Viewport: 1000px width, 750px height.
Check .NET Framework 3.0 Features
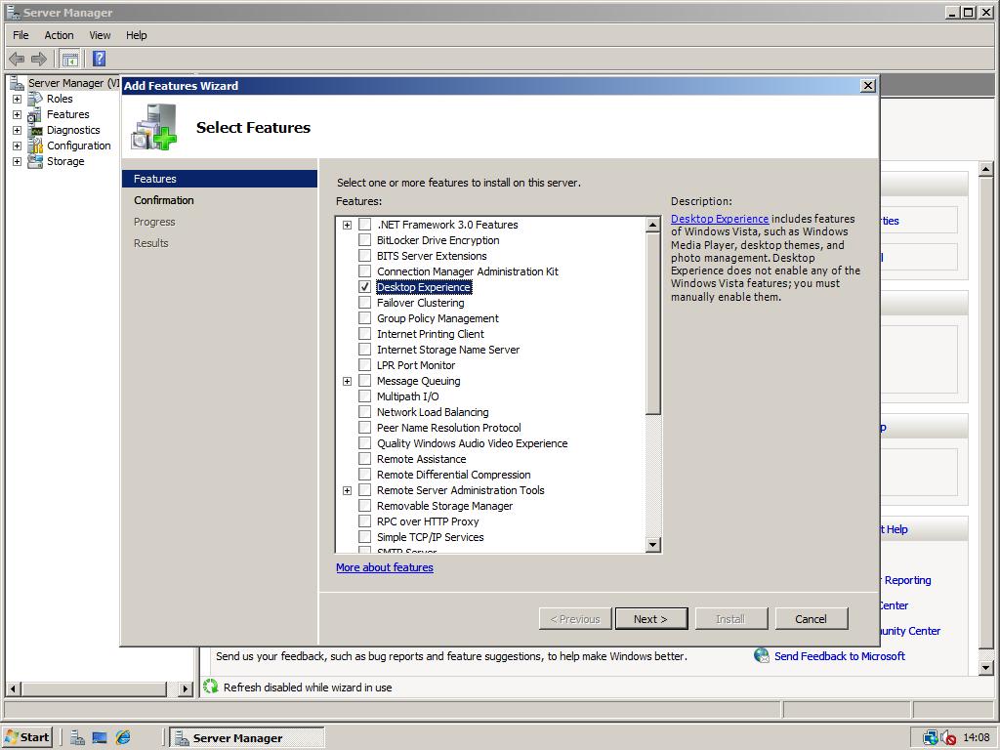[365, 225]
